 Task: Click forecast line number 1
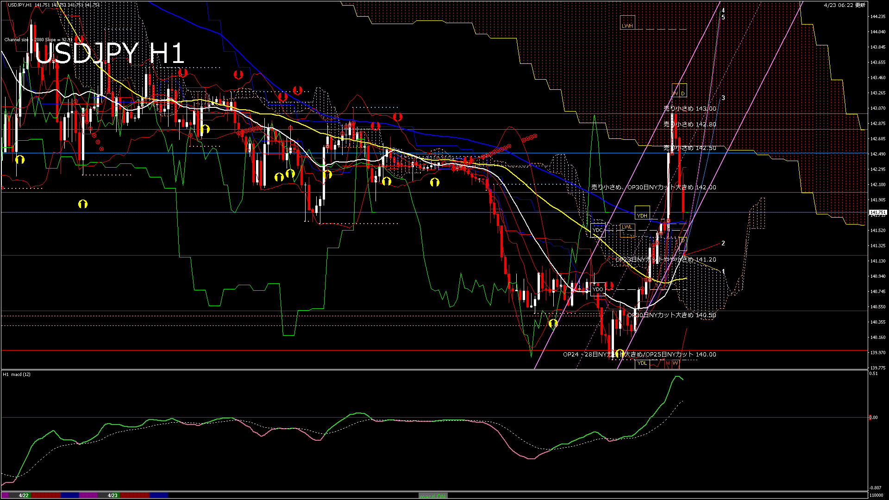coord(723,271)
